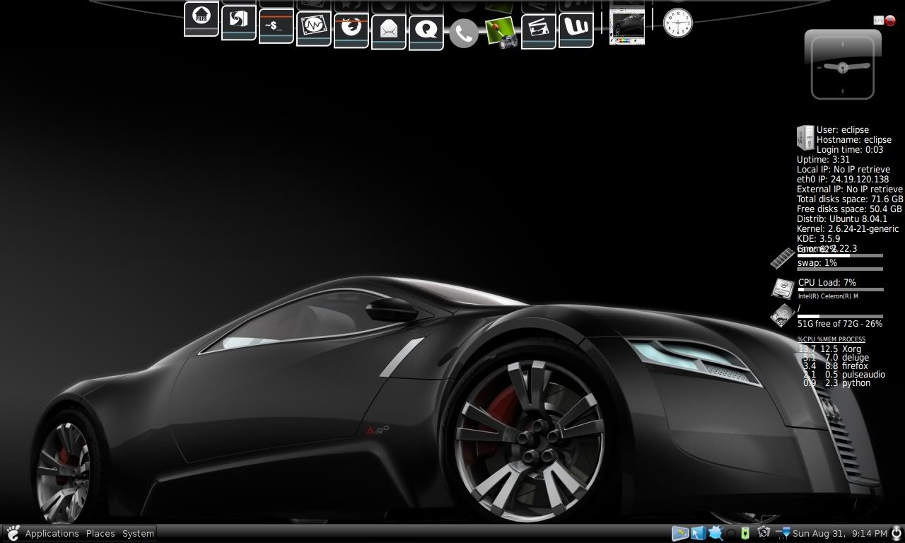Open the Files home folder dock icon

[202, 19]
